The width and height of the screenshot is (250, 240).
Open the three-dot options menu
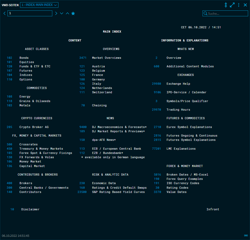(x=239, y=5)
